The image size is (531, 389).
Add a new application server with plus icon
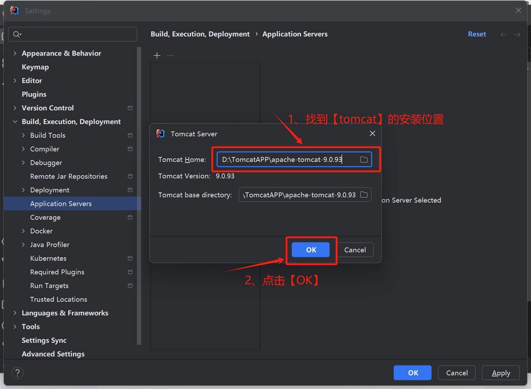(157, 55)
